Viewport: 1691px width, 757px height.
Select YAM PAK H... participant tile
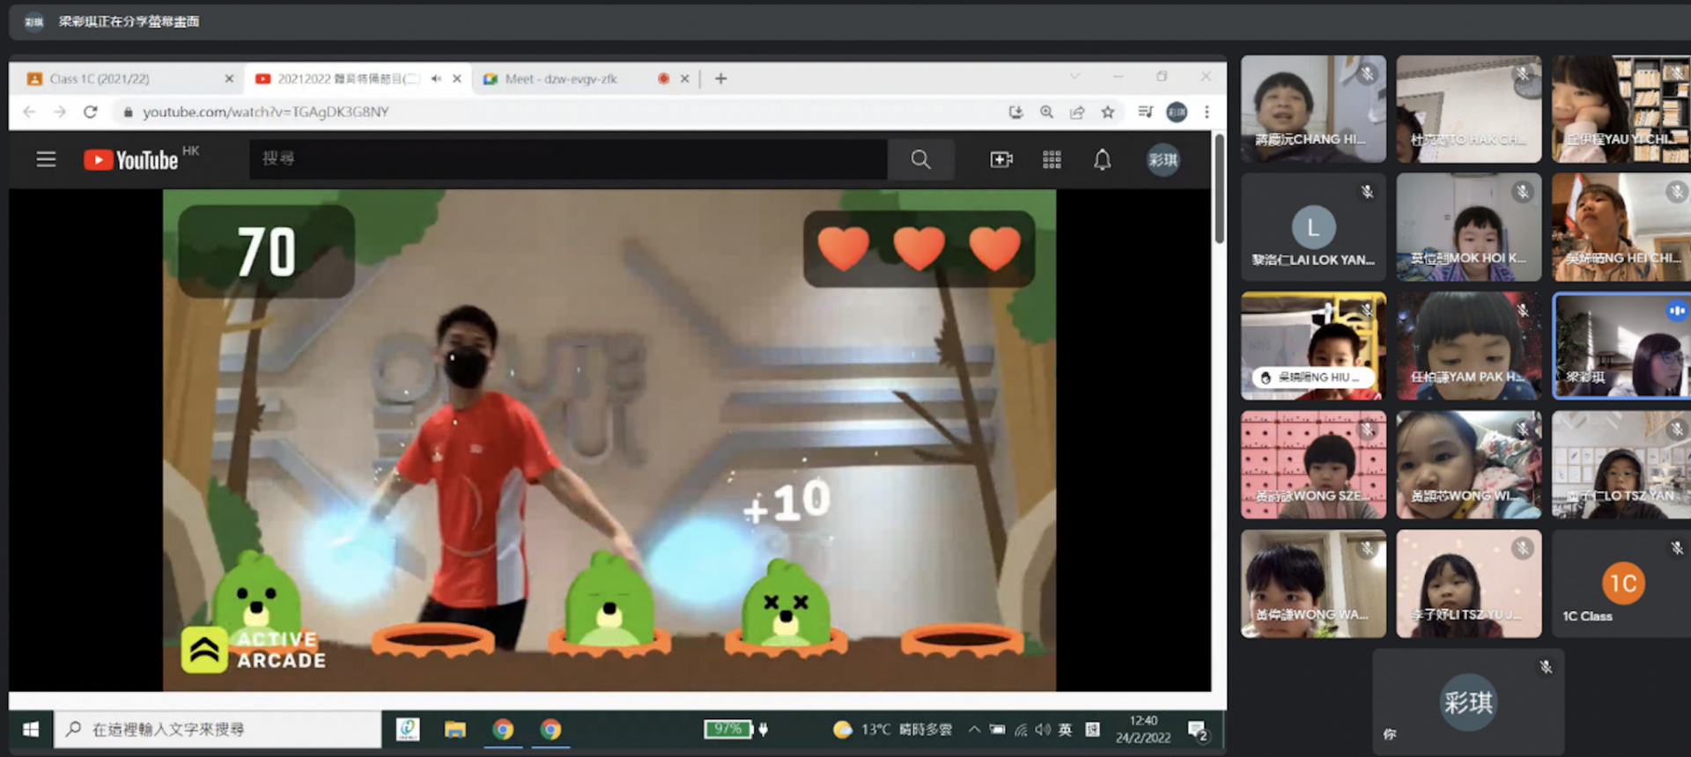(x=1469, y=346)
